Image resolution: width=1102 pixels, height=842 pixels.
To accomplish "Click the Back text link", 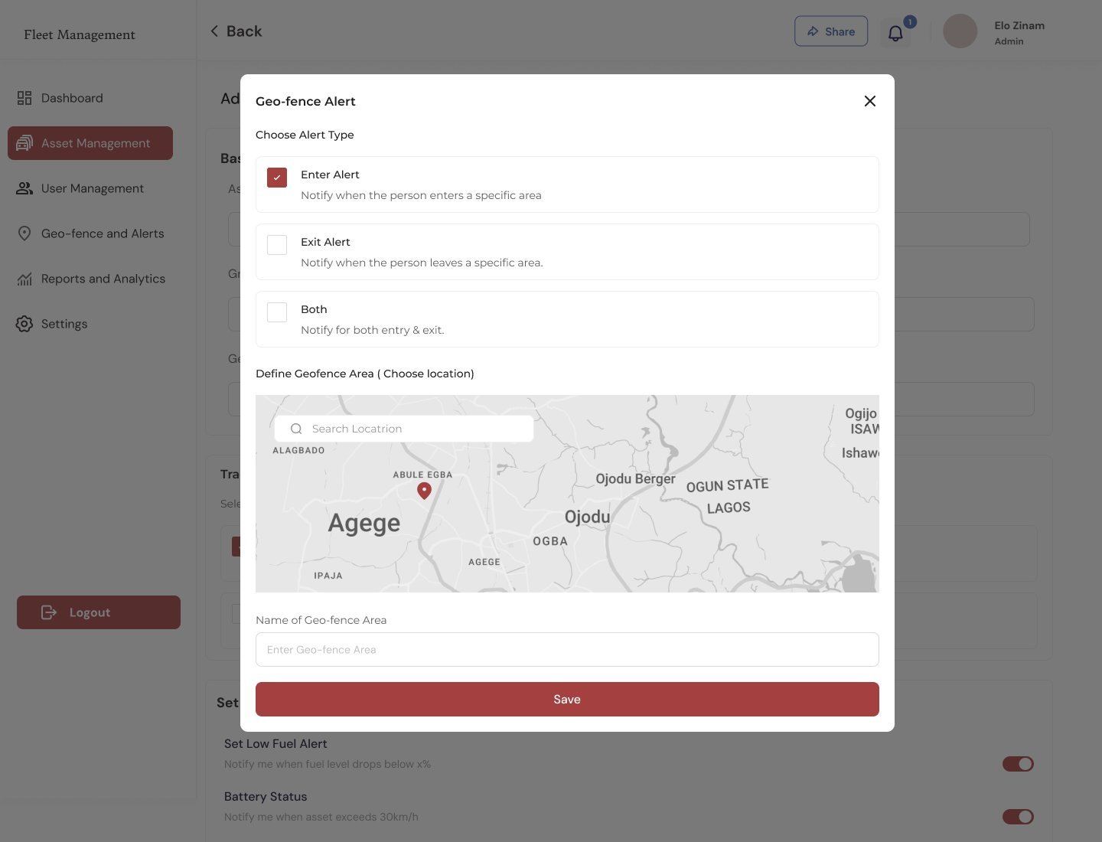I will (244, 31).
